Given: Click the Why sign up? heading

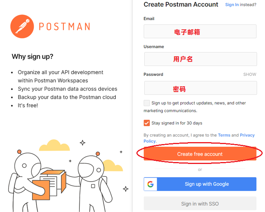Looking at the screenshot, I should point(32,57).
